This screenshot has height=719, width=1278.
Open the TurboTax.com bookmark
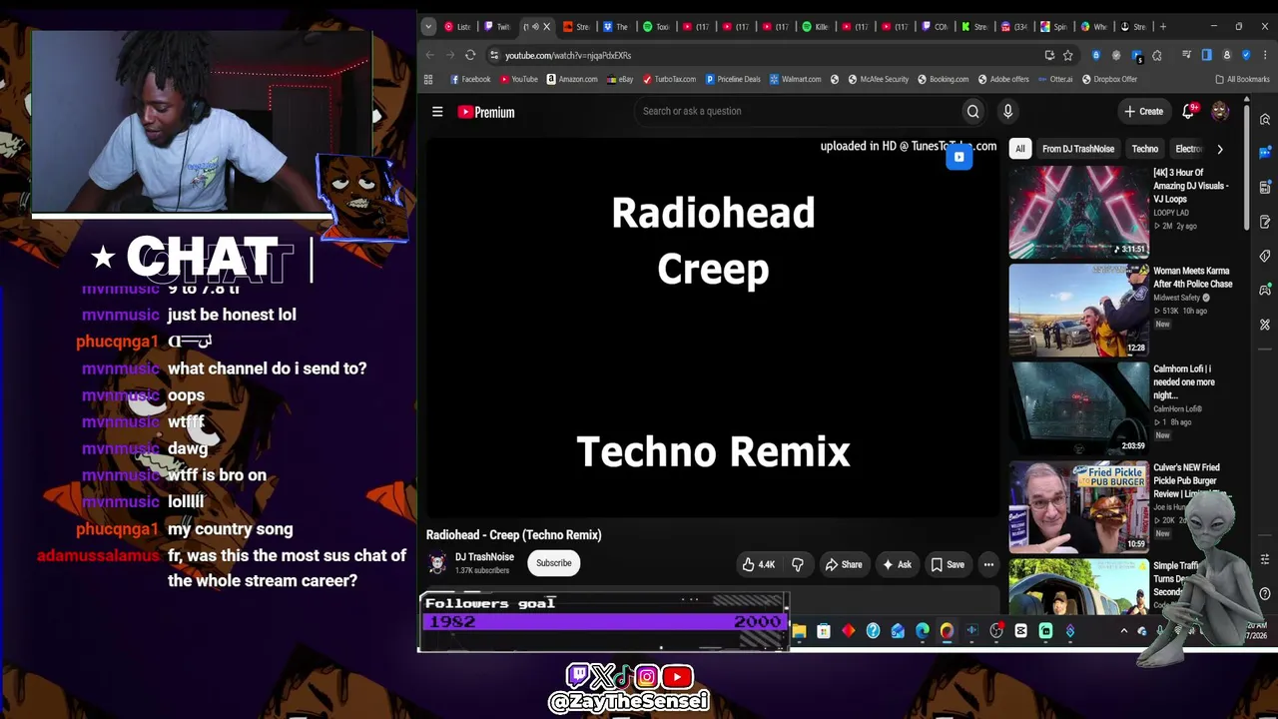point(669,79)
